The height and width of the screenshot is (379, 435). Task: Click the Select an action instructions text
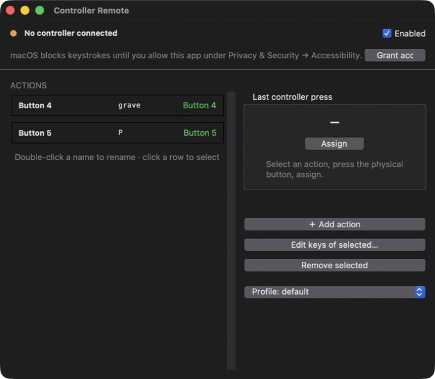335,170
